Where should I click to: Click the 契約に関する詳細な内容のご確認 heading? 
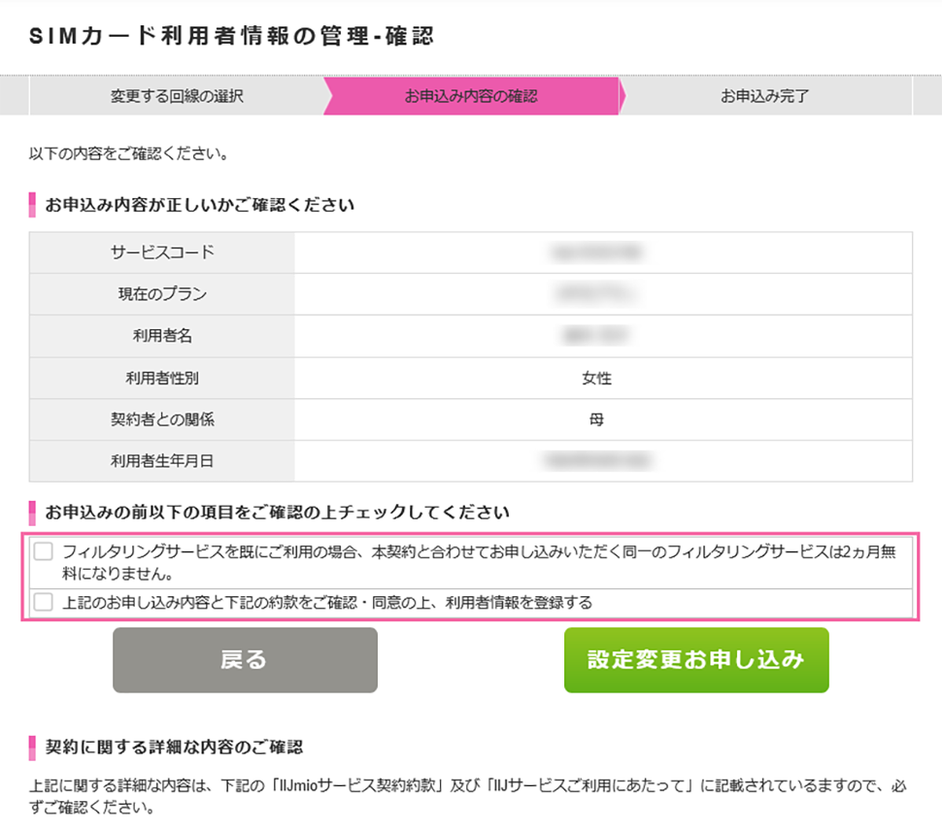174,747
